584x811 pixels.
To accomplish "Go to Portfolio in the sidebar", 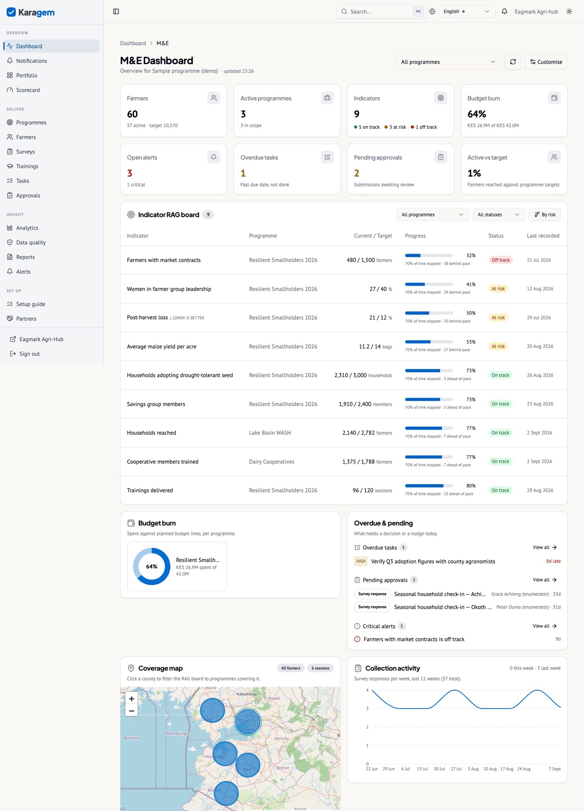I will 51,75.
